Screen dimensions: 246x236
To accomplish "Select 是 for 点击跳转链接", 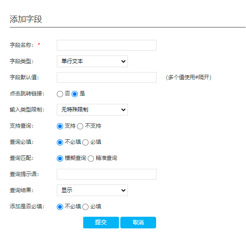I will click(75, 94).
